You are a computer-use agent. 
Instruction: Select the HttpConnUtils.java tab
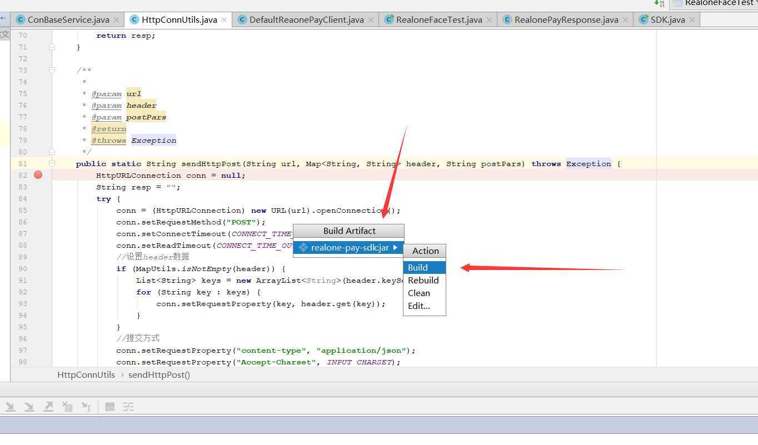pos(178,19)
